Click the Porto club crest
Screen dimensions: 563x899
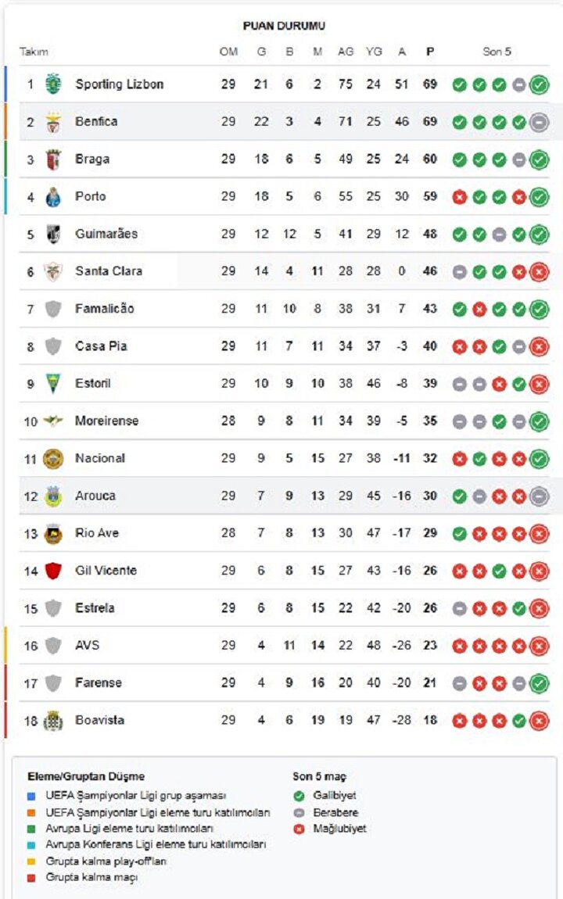point(53,196)
